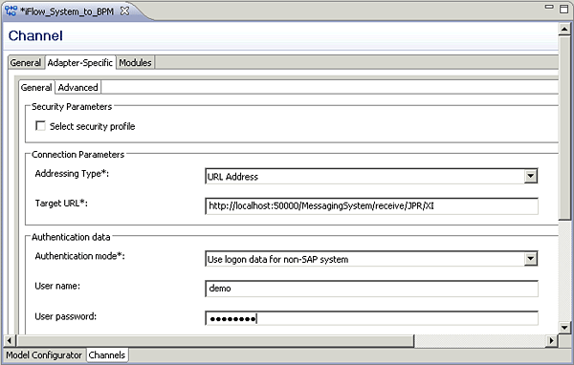Open the Addressing Type dropdown arrow
Screen dimensions: 574x365
tap(530, 176)
